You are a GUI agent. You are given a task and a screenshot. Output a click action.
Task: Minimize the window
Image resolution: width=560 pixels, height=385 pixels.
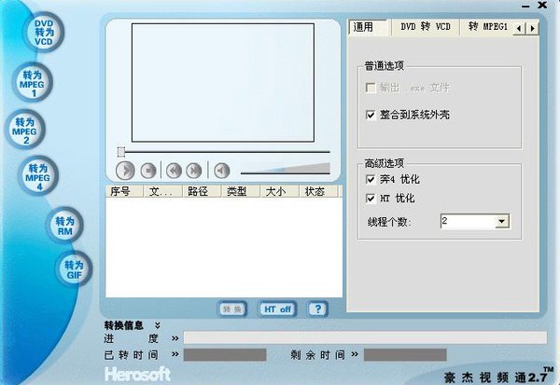click(x=525, y=7)
